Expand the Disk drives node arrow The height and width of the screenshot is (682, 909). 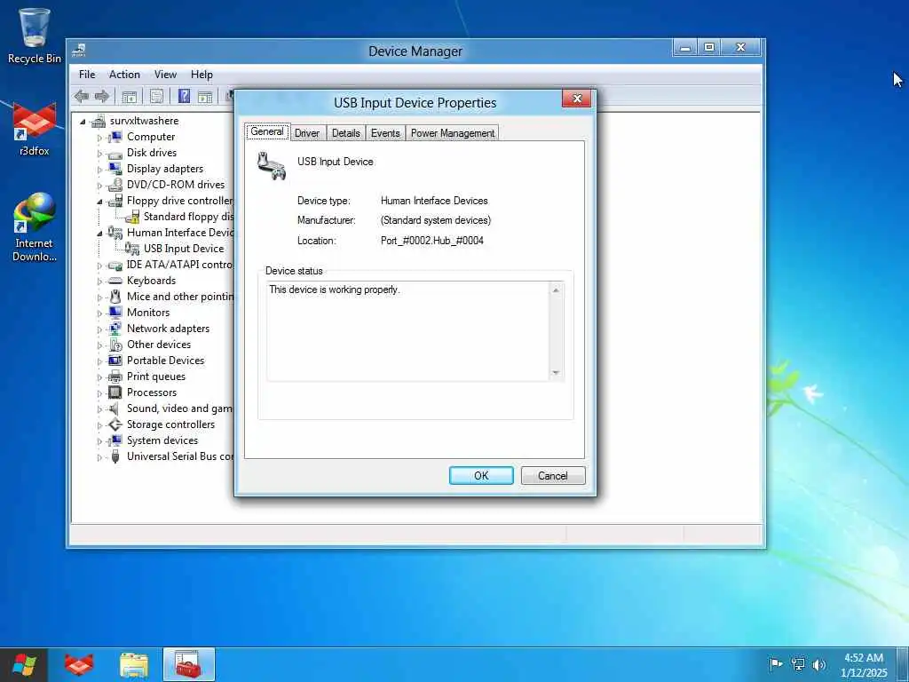point(99,154)
